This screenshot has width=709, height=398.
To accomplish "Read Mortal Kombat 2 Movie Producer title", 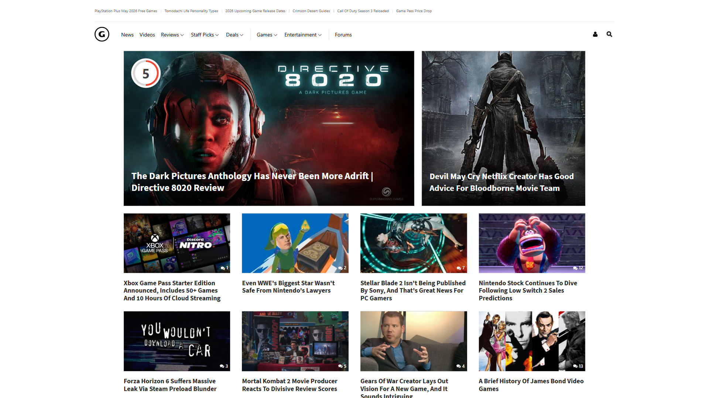I will pos(290,385).
